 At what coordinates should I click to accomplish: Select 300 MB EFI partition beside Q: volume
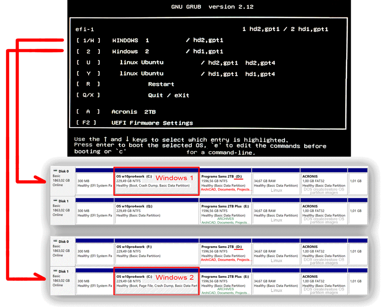95,211
